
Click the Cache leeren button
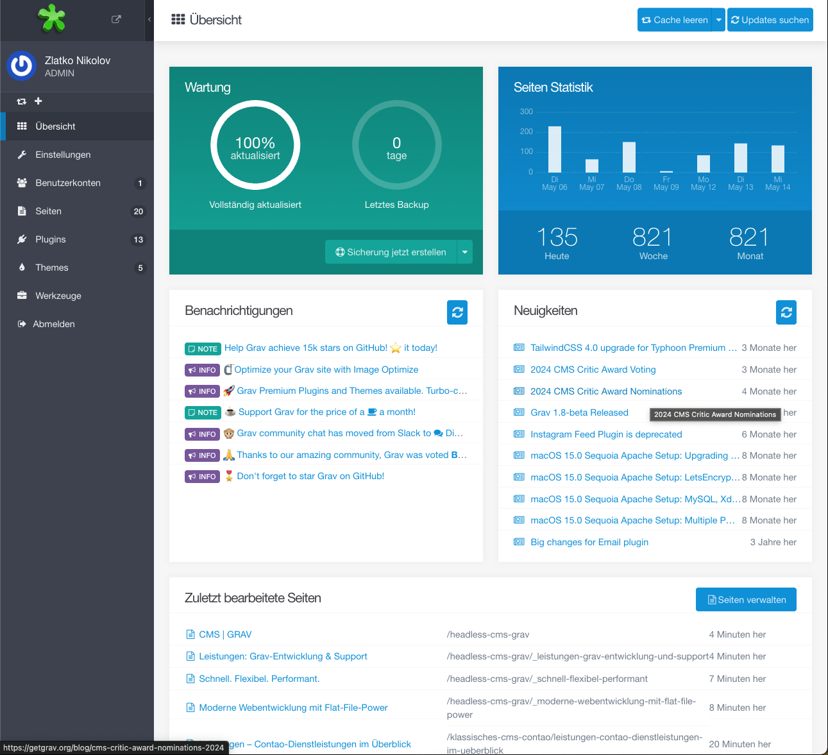coord(675,20)
